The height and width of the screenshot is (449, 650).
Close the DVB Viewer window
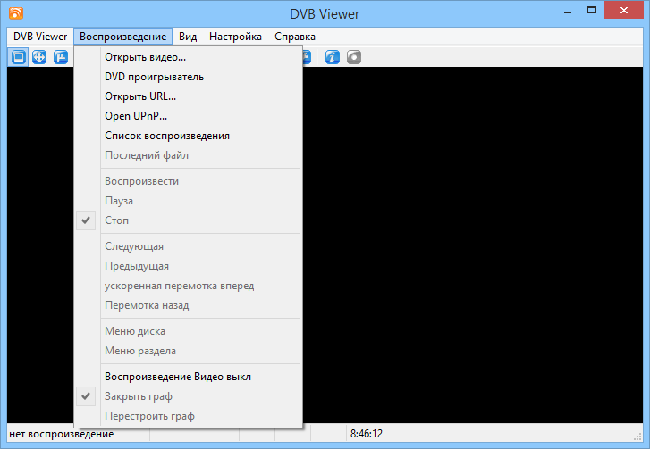tap(624, 11)
